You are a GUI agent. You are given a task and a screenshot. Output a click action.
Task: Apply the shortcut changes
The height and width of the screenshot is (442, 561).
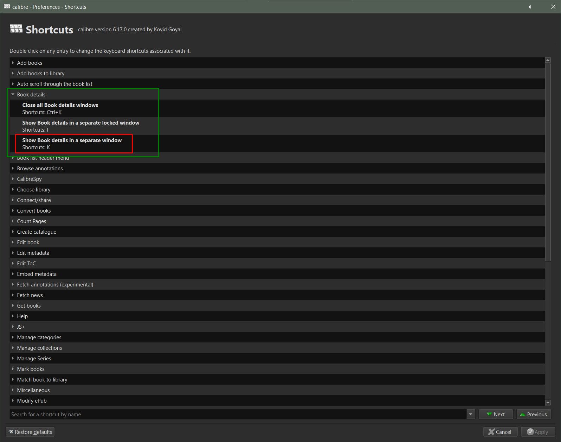538,432
